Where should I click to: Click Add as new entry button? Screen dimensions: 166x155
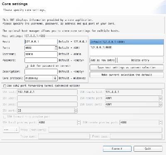pos(103,60)
